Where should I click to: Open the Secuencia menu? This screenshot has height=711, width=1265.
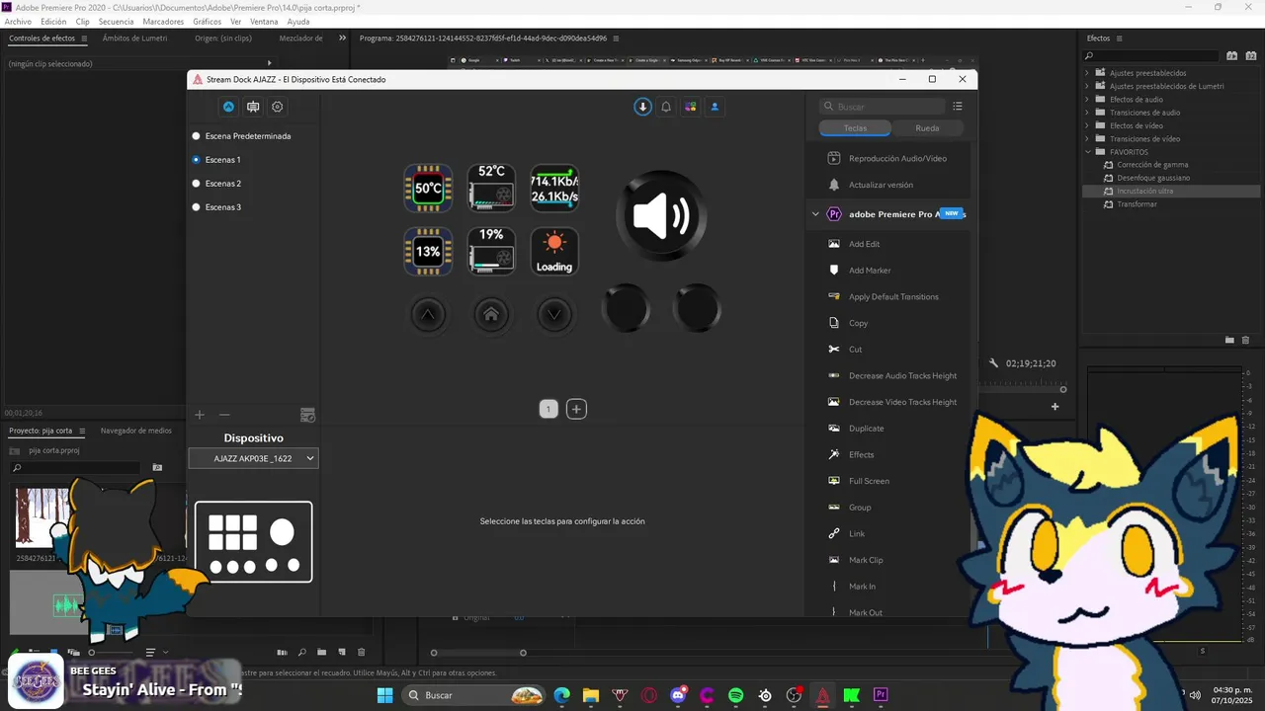[x=116, y=21]
